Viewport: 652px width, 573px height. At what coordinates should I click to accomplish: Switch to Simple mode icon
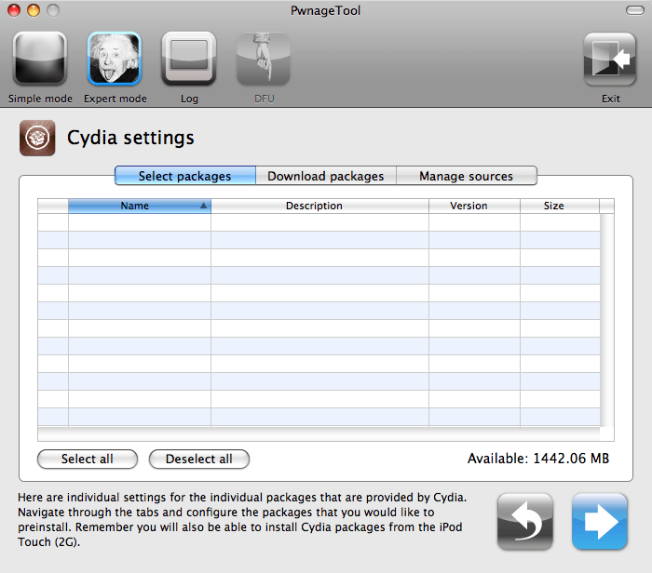(40, 59)
